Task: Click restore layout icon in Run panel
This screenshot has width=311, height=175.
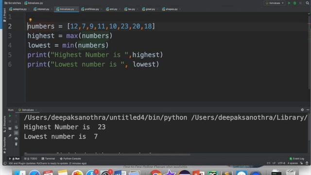Action: [x=10, y=128]
